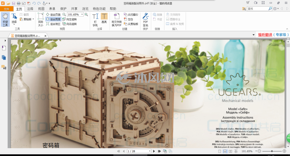The image size is (290, 156).
Task: Open the document tab list dropdown arrow
Action: coord(253,35)
